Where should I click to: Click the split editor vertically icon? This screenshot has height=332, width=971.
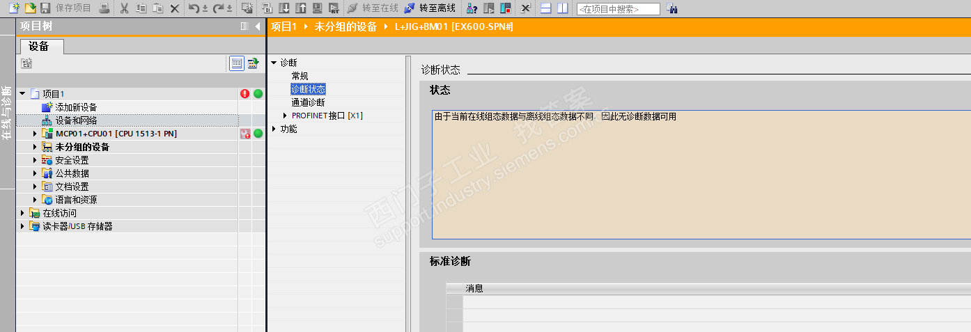562,8
